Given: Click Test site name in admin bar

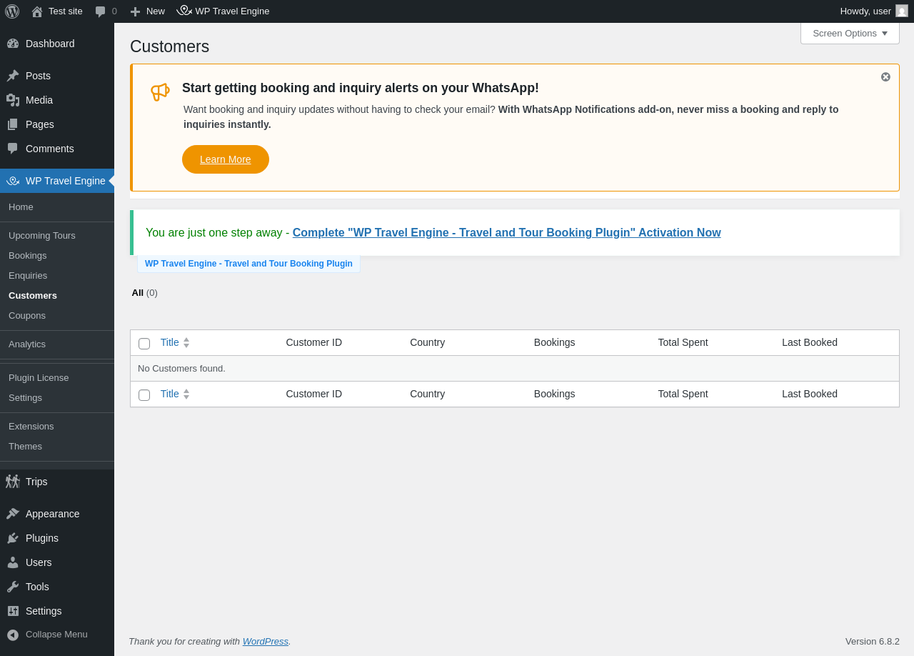Looking at the screenshot, I should (x=66, y=11).
